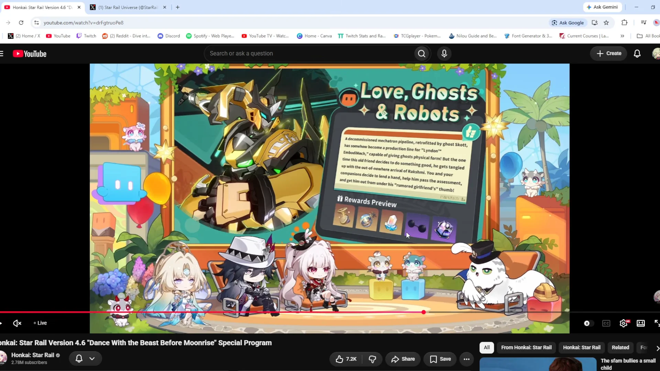The height and width of the screenshot is (371, 660).
Task: View site information icon
Action: 36,23
